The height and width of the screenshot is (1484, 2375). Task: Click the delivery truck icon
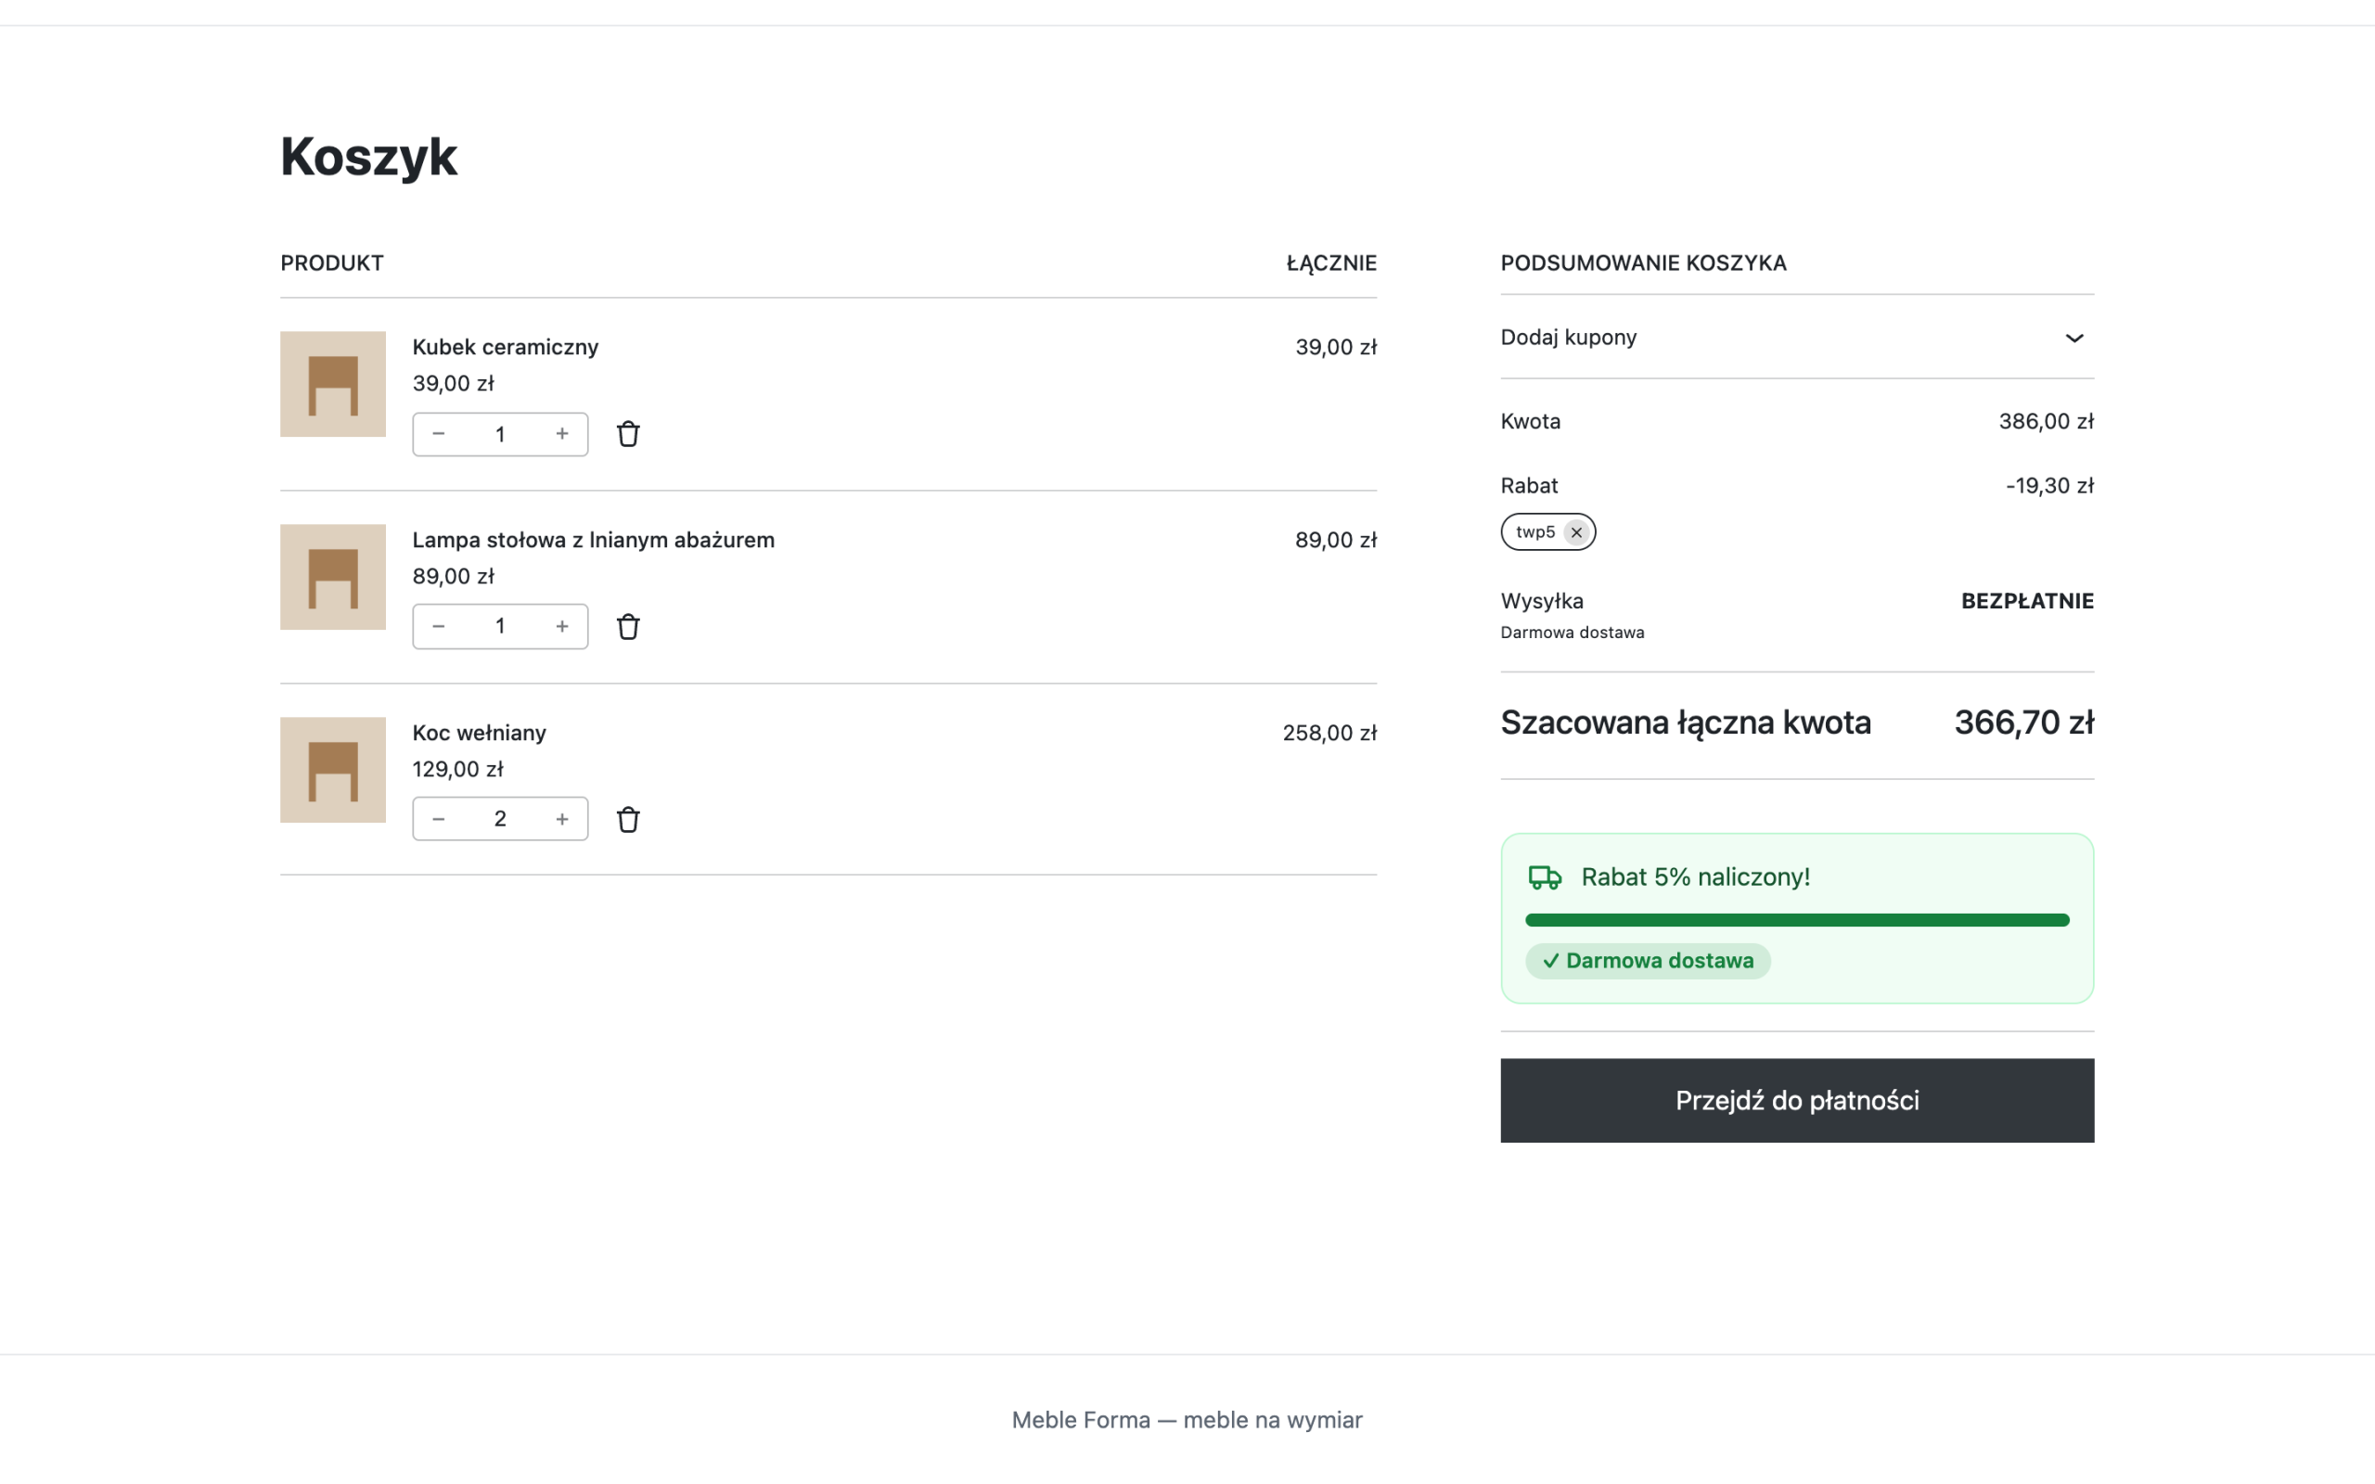coord(1545,876)
